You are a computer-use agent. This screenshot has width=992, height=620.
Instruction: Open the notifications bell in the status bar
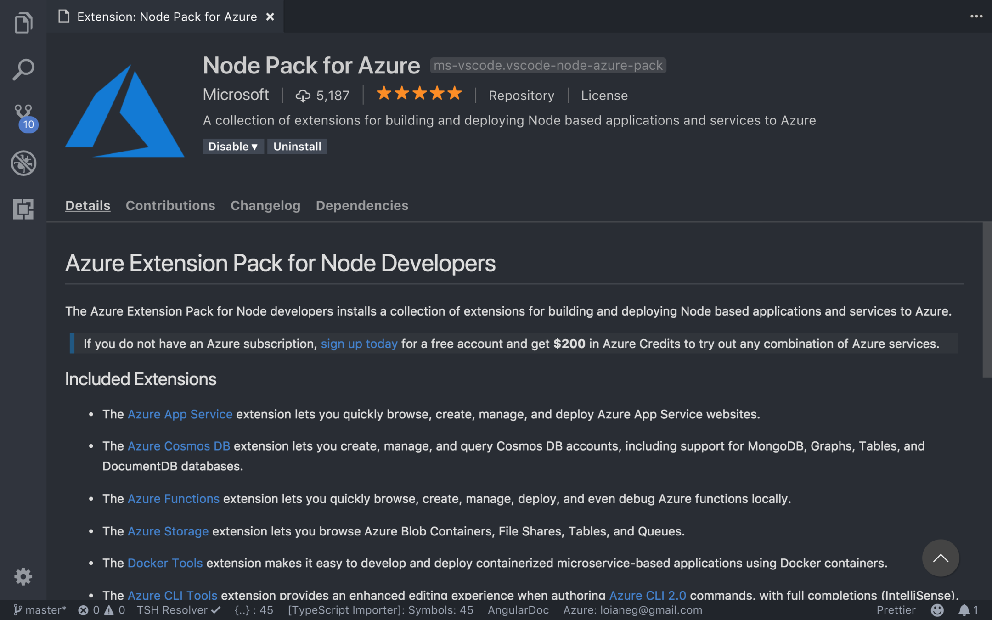[964, 610]
